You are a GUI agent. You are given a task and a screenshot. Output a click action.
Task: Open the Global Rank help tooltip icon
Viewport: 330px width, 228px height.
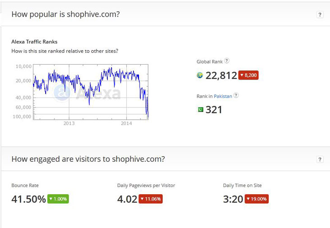coord(227,61)
